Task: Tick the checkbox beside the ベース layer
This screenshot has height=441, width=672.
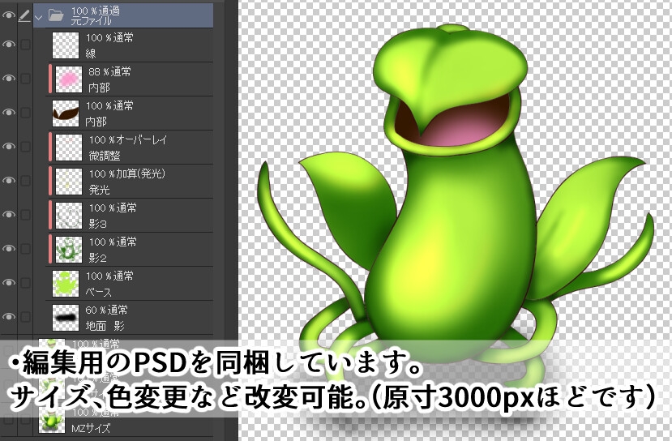Action: (25, 283)
